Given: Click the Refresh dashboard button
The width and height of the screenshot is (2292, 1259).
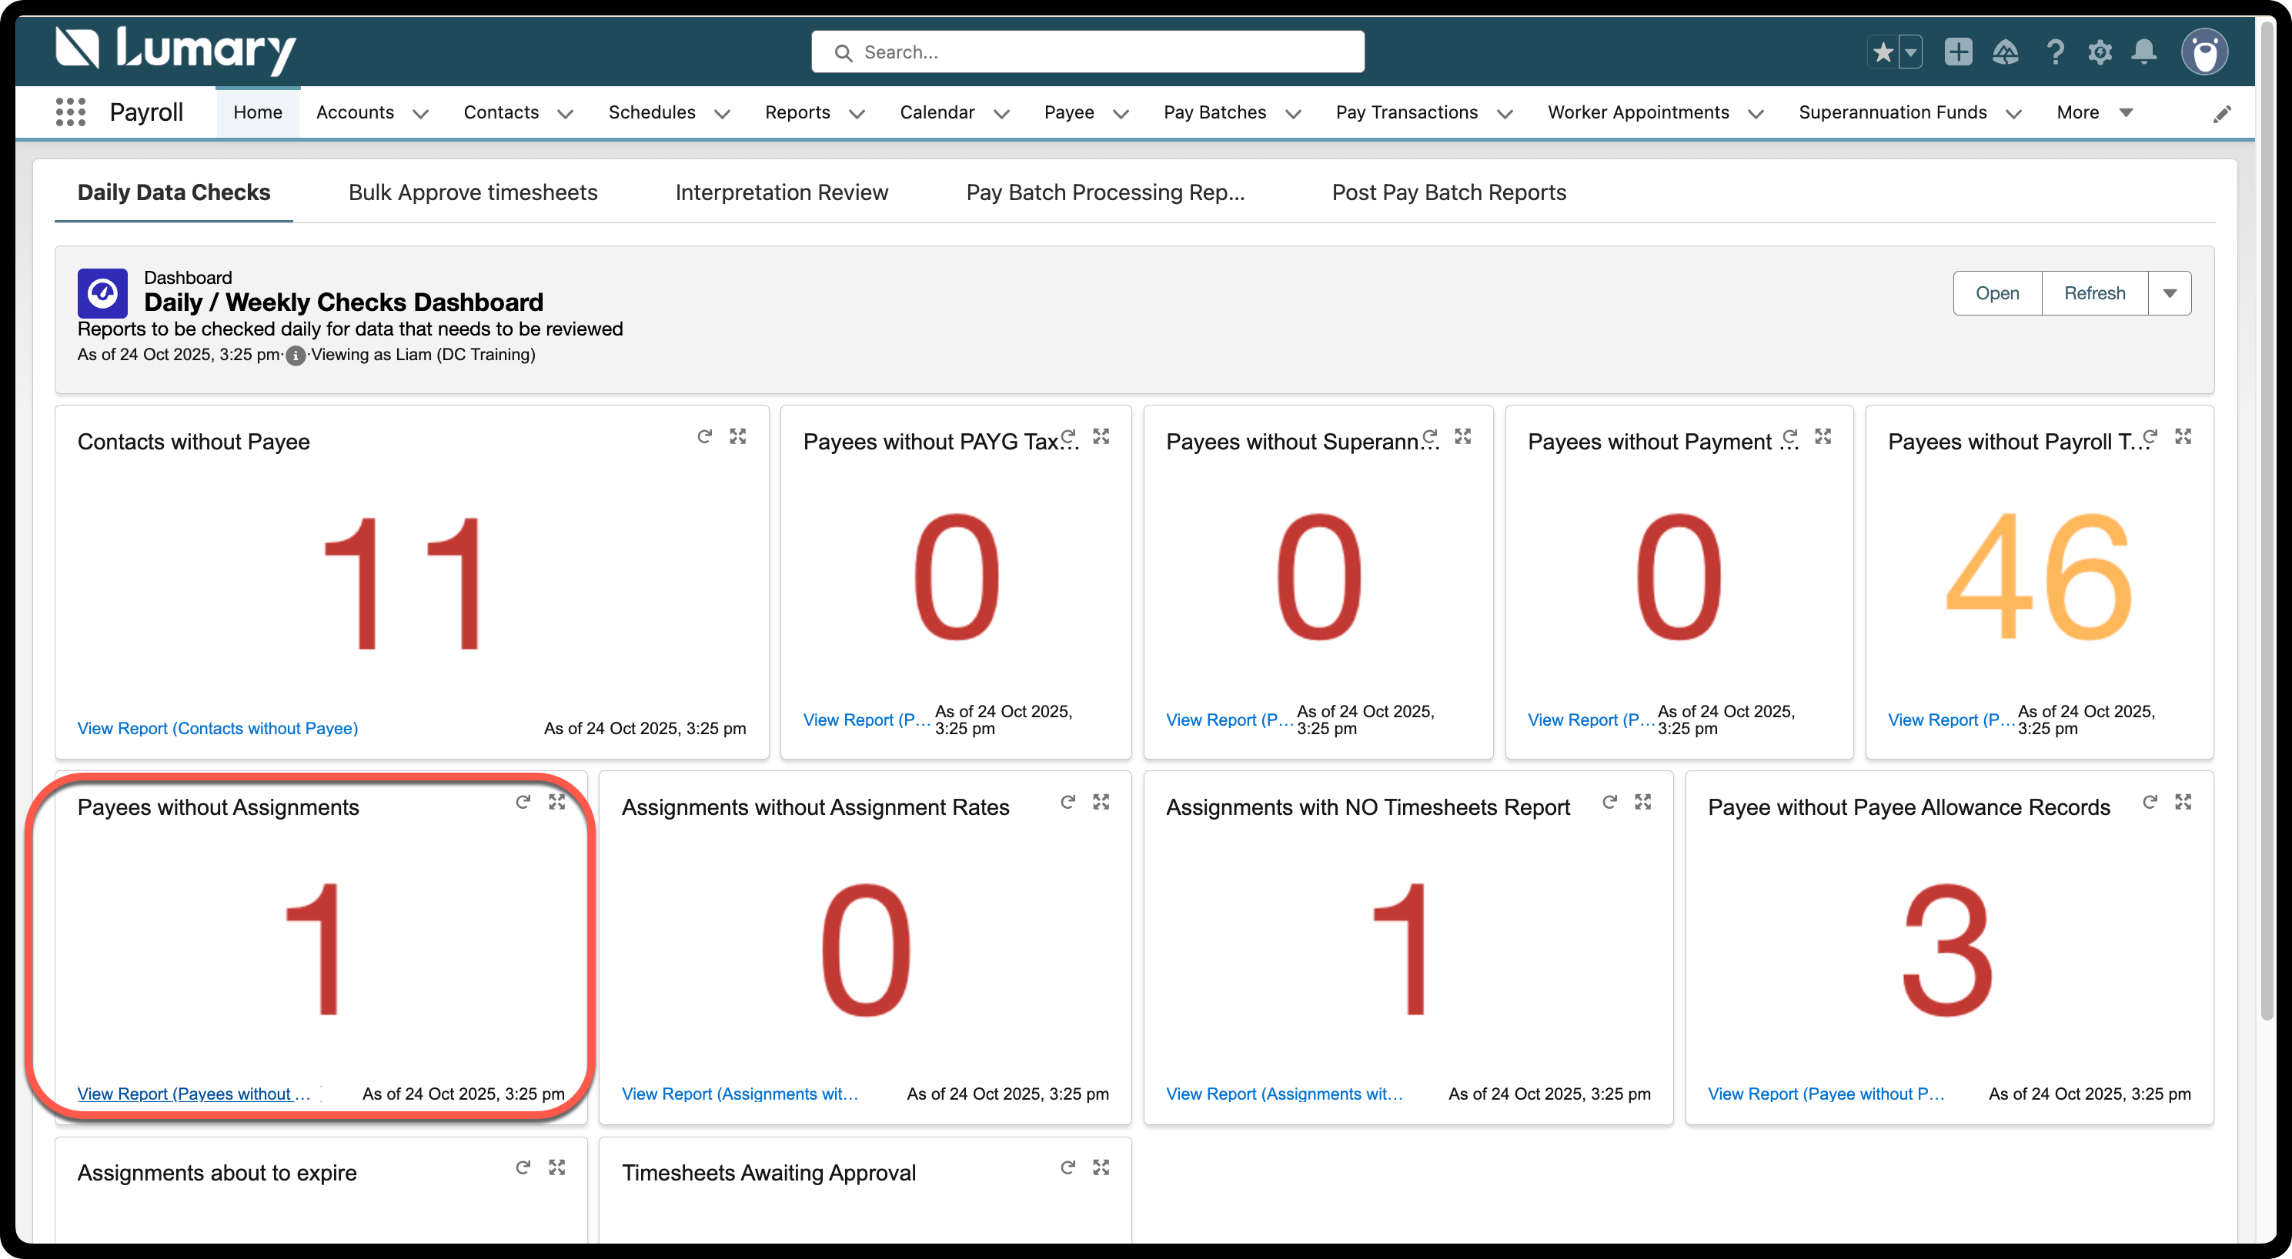Looking at the screenshot, I should 2093,294.
